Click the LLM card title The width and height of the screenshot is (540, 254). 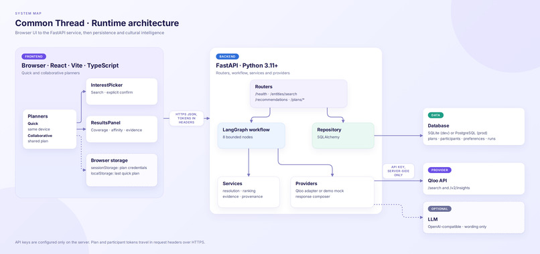[x=433, y=219]
